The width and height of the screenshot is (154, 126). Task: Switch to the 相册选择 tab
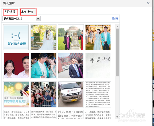9,12
